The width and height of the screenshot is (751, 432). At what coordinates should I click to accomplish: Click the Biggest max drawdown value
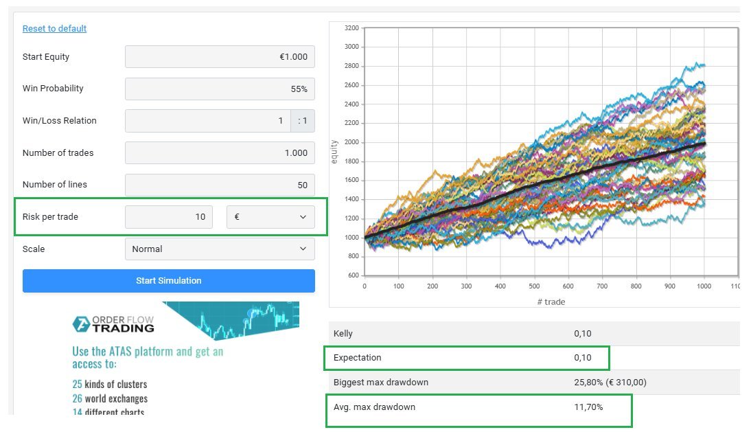(610, 382)
